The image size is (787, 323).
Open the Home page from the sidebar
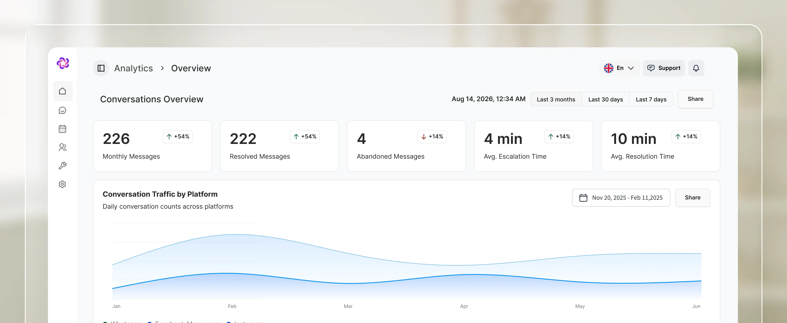pos(63,91)
